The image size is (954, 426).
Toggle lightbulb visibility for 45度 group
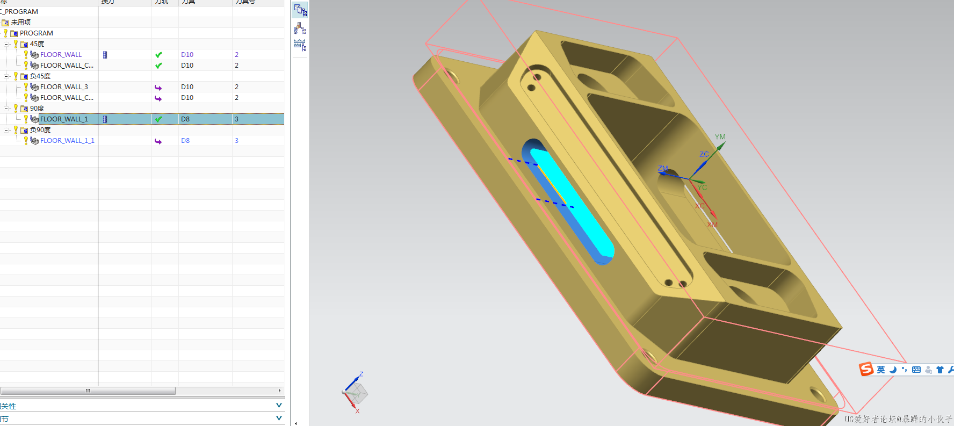point(16,44)
